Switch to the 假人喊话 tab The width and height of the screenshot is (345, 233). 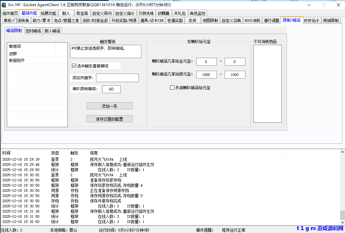coord(52,31)
